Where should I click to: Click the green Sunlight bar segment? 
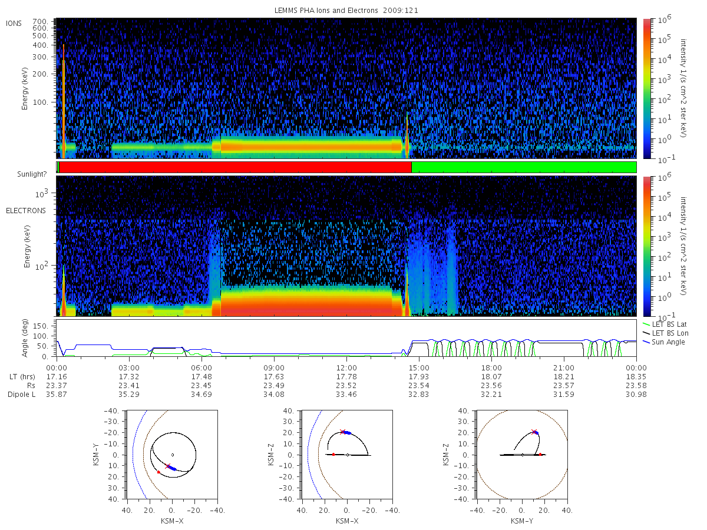524,167
